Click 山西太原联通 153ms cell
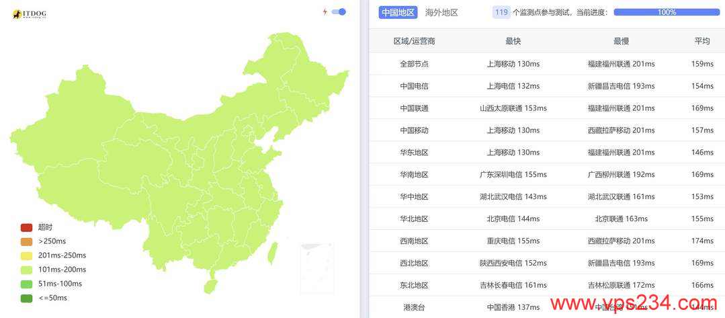The height and width of the screenshot is (318, 725). [513, 108]
